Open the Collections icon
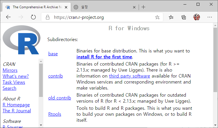Screen dimensions: 218x128 [x=183, y=17]
